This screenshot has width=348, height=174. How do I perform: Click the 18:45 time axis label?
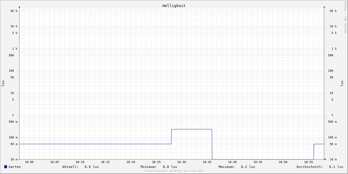258,162
